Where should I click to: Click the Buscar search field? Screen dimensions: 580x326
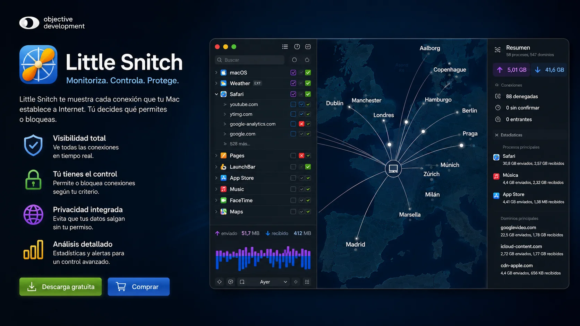(x=250, y=60)
